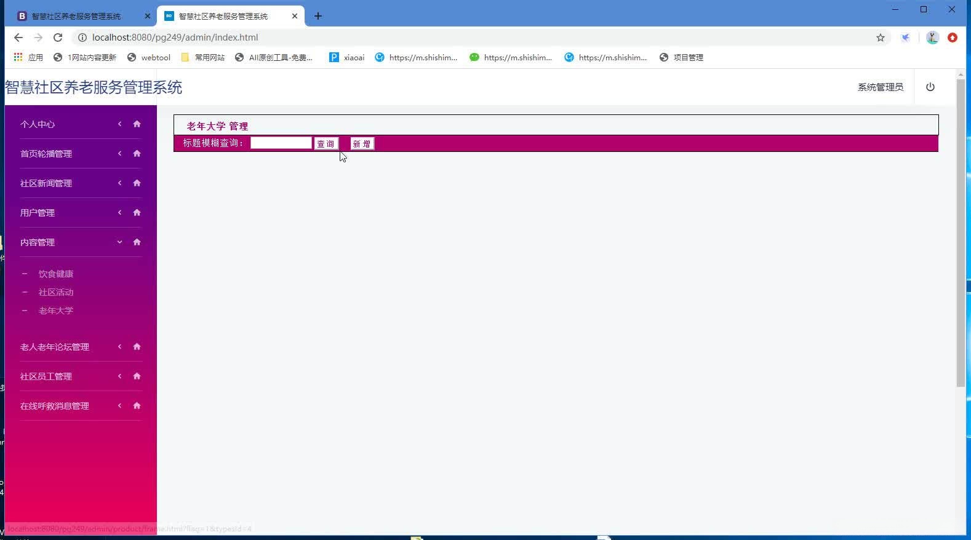Click the 系统管理员 user label
Image resolution: width=971 pixels, height=540 pixels.
(881, 87)
